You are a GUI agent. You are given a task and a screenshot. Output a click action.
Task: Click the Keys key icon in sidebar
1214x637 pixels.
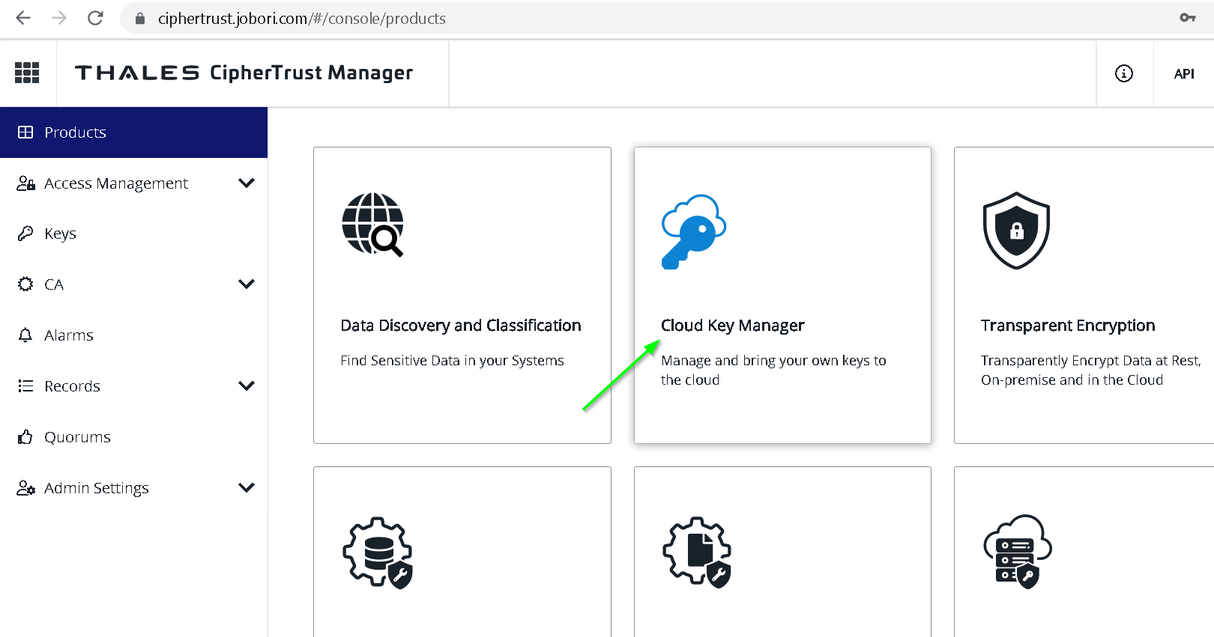click(25, 234)
